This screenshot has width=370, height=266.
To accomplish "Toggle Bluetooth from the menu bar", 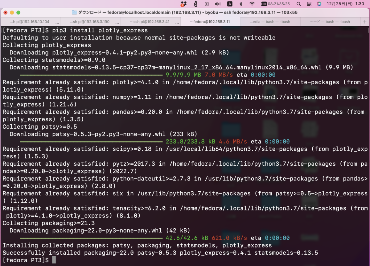I will tap(240, 4).
